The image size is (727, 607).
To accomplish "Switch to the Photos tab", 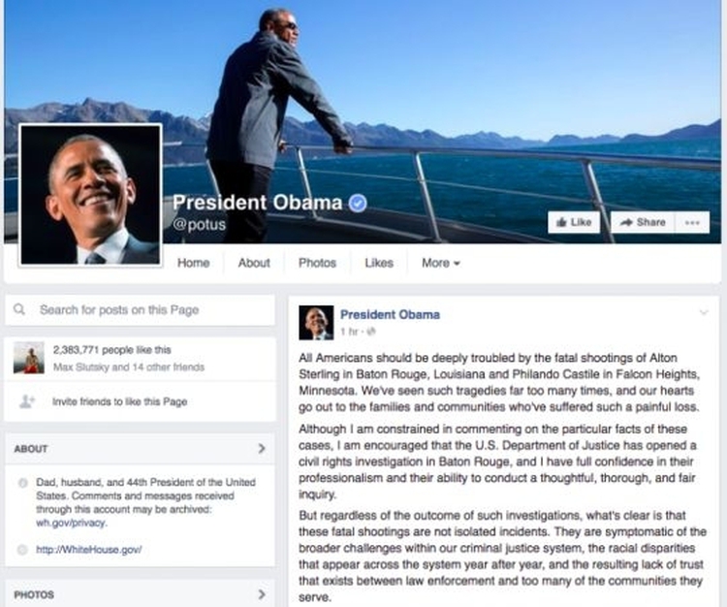I will click(317, 263).
